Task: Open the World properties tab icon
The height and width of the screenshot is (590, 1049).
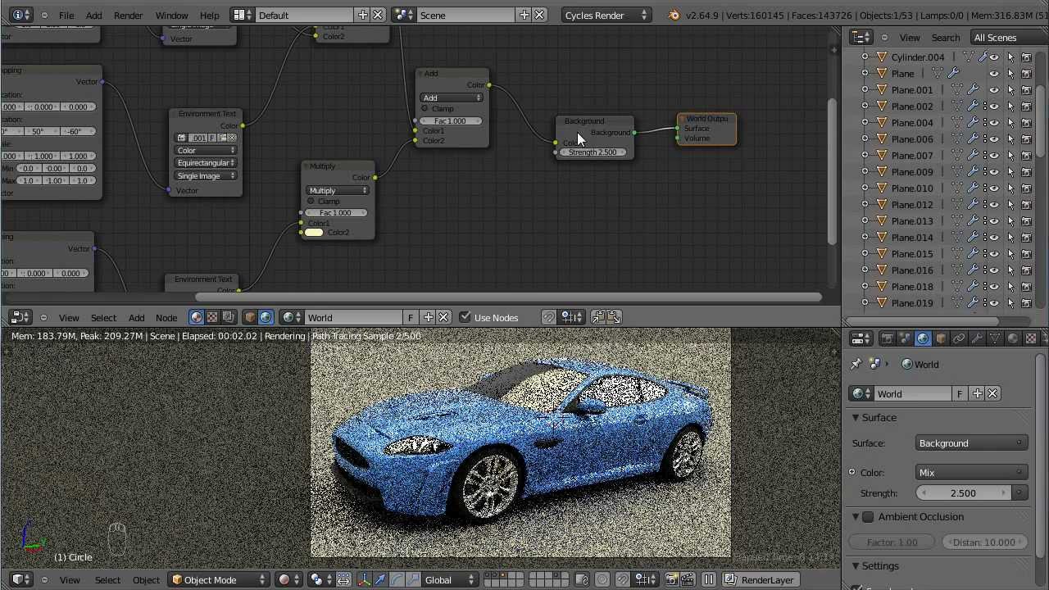Action: click(923, 338)
